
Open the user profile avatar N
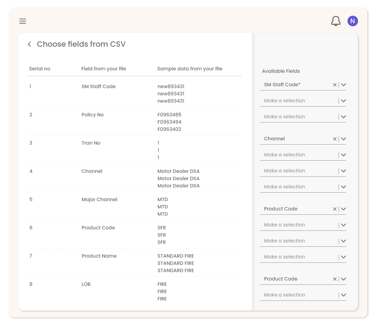(x=353, y=21)
